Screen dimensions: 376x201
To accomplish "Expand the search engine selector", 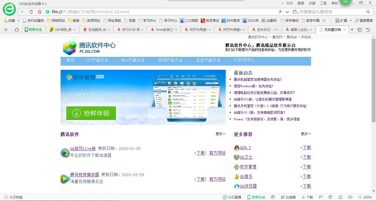I will pyautogui.click(x=295, y=12).
